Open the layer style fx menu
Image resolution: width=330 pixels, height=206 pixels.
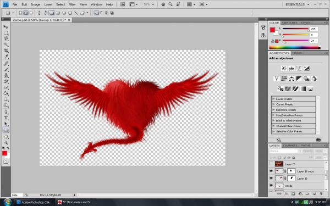coord(286,193)
